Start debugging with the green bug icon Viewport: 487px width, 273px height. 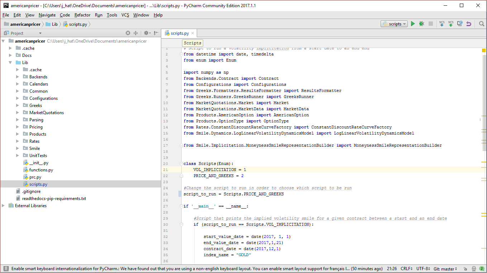coord(422,24)
